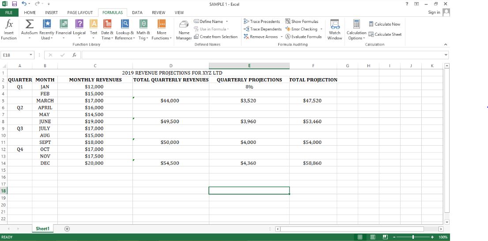Image resolution: width=488 pixels, height=241 pixels.
Task: Click horizontal scrollbar right arrow
Action: [x=441, y=229]
